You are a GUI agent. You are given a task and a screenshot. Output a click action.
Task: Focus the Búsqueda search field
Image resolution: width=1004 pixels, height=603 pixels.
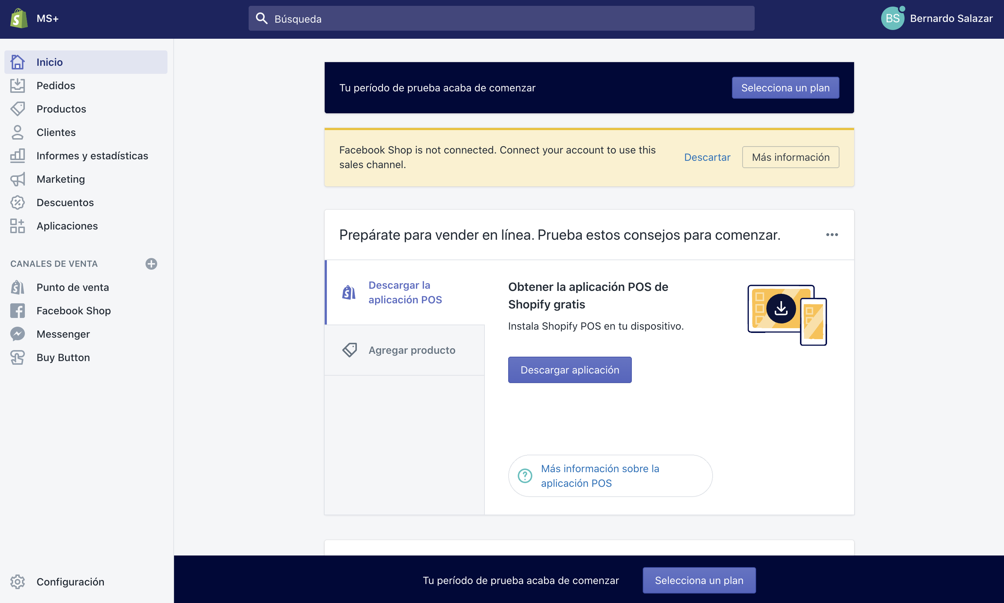(501, 19)
